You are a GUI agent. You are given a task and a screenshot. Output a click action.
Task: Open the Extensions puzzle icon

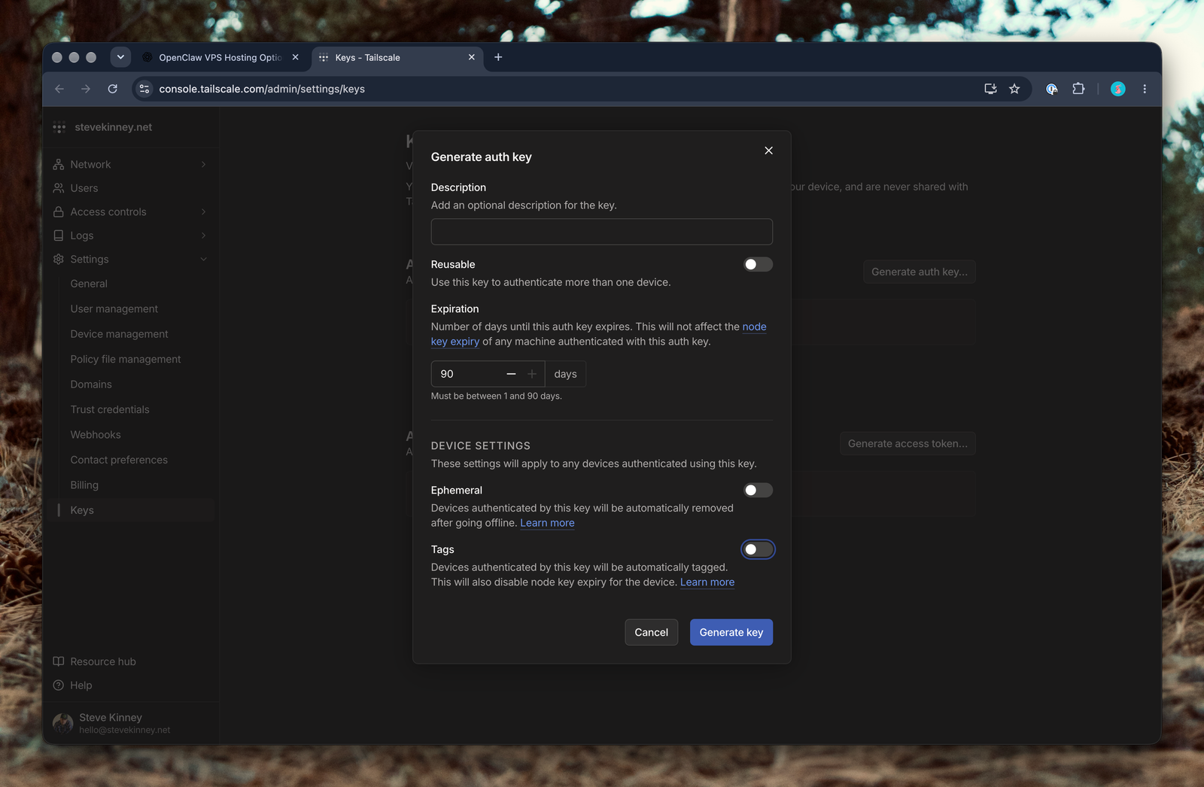click(1078, 89)
